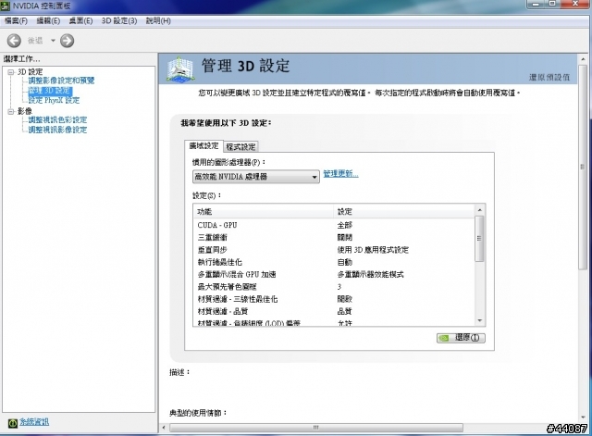Click the green Back arrow button

coord(15,41)
